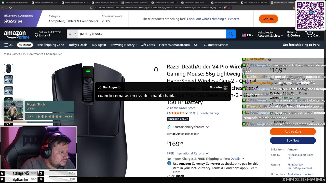
Task: Open the All hamburger menu
Action: [9, 45]
